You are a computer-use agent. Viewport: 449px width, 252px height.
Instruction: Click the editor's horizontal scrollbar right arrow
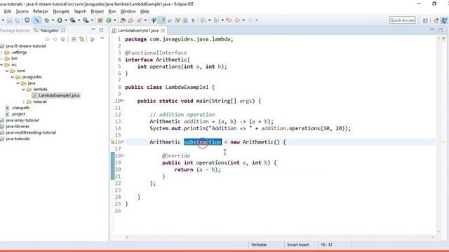pos(433,237)
